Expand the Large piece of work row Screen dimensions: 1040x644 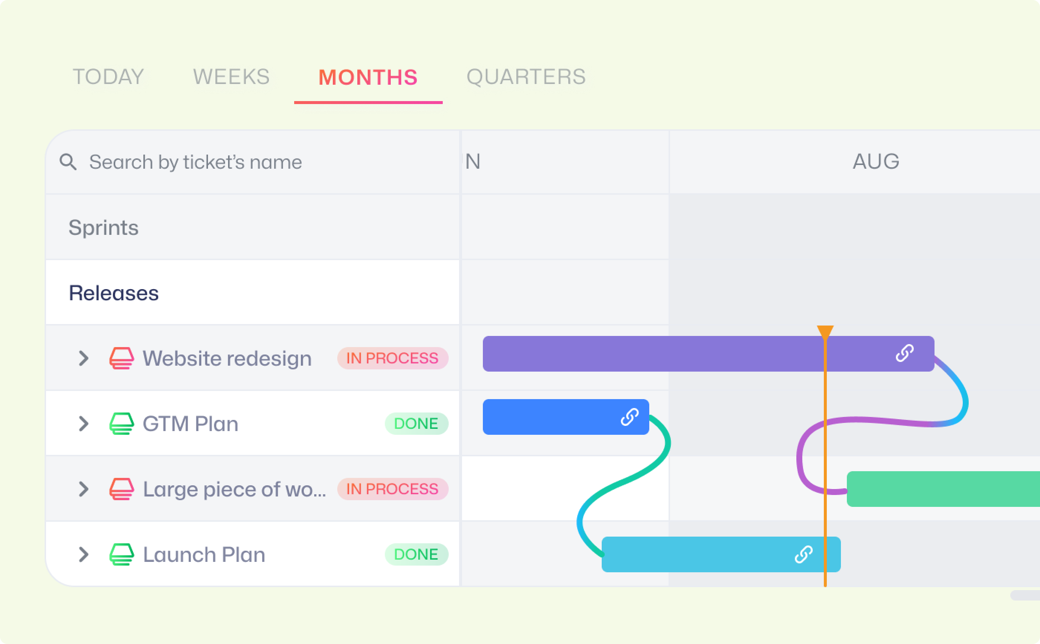tap(84, 489)
